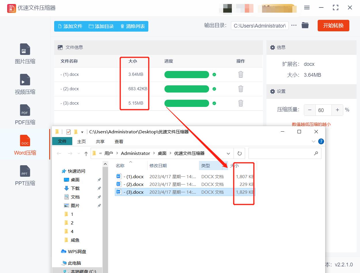Click the 设置 gear icon above compression quality
Viewport: 360px width, 273px height.
[272, 91]
